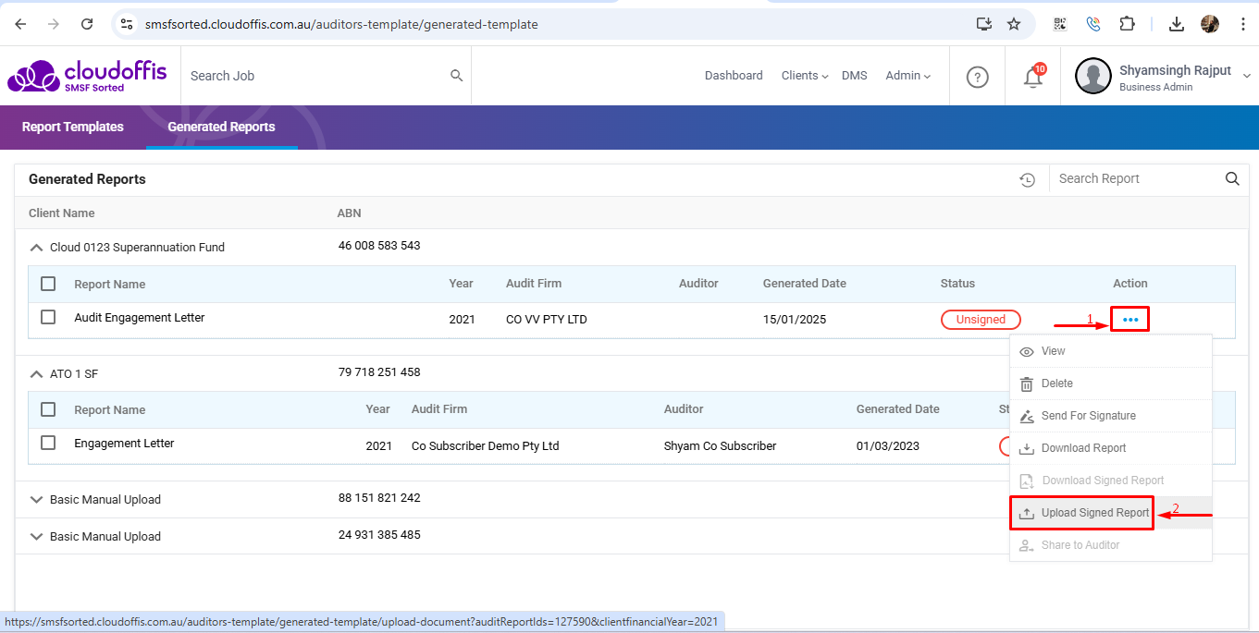Image resolution: width=1259 pixels, height=633 pixels.
Task: Toggle select-all checkbox in Cloud 0123 table header
Action: [x=48, y=284]
